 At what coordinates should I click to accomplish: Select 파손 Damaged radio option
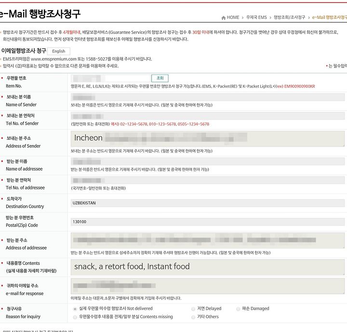click(238, 309)
